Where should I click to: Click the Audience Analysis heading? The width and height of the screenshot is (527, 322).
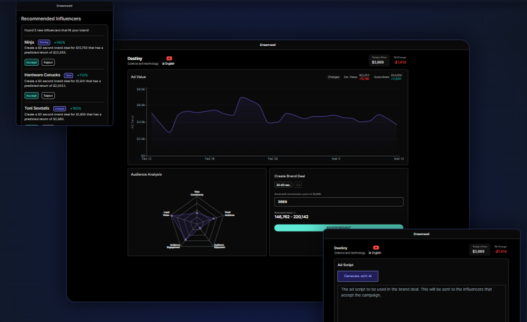[x=146, y=175]
